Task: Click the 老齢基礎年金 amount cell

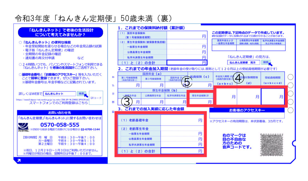Action: [182, 121]
